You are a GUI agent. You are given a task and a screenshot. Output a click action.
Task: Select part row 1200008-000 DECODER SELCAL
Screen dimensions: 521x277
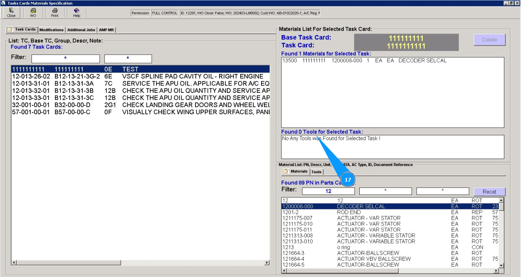tap(390, 206)
